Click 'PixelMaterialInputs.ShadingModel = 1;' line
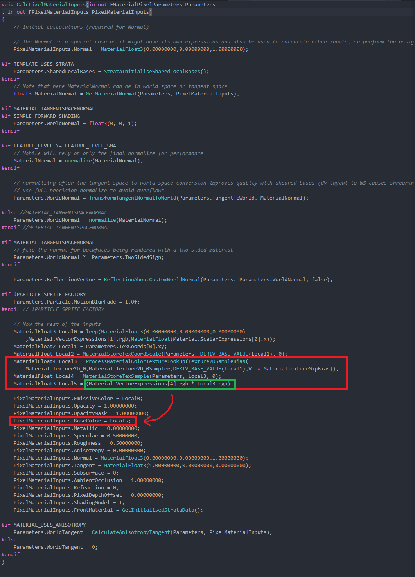The width and height of the screenshot is (415, 577). click(x=69, y=502)
